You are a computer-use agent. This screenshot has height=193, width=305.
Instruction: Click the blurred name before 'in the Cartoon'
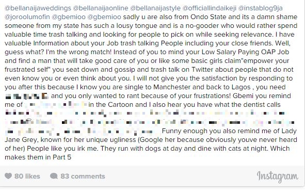pos(56,105)
